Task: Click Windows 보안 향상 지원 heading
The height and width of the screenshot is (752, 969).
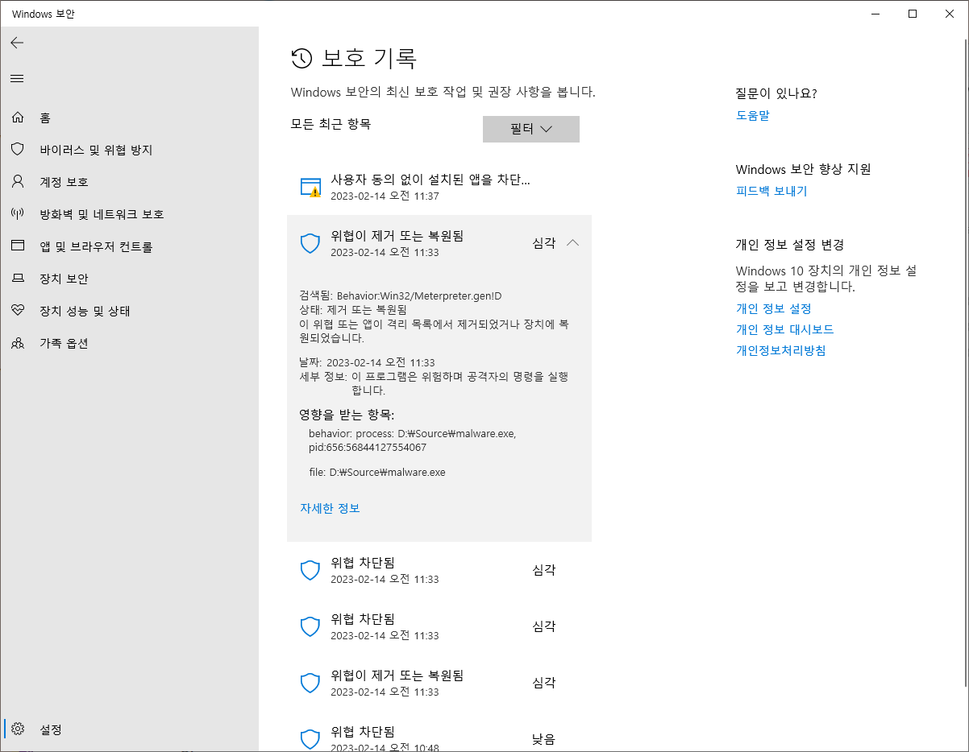Action: pos(804,169)
